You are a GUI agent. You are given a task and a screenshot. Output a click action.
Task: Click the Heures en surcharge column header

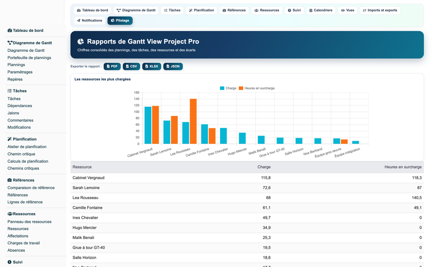(403, 167)
